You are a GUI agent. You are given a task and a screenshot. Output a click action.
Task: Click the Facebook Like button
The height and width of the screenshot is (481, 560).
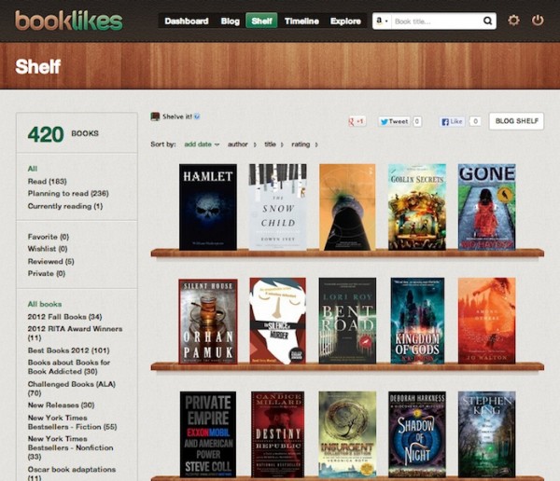point(452,121)
